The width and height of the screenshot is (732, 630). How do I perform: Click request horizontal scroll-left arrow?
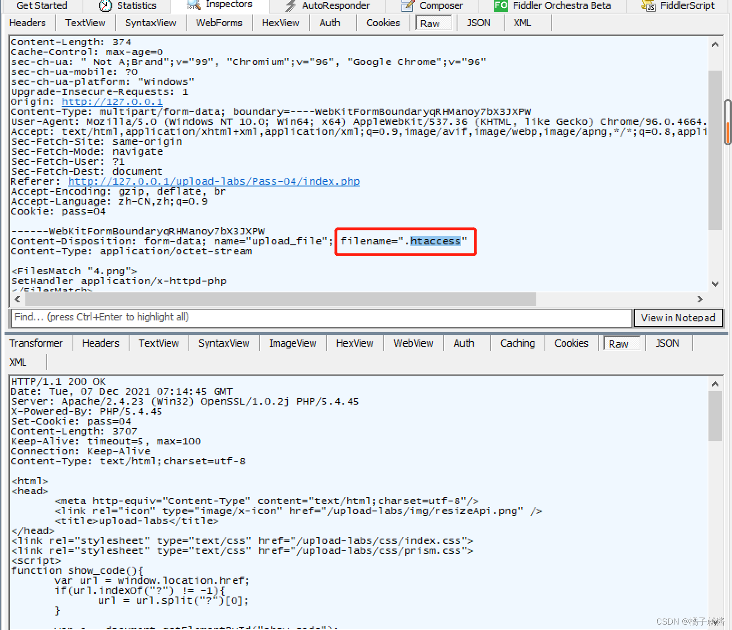[x=17, y=299]
